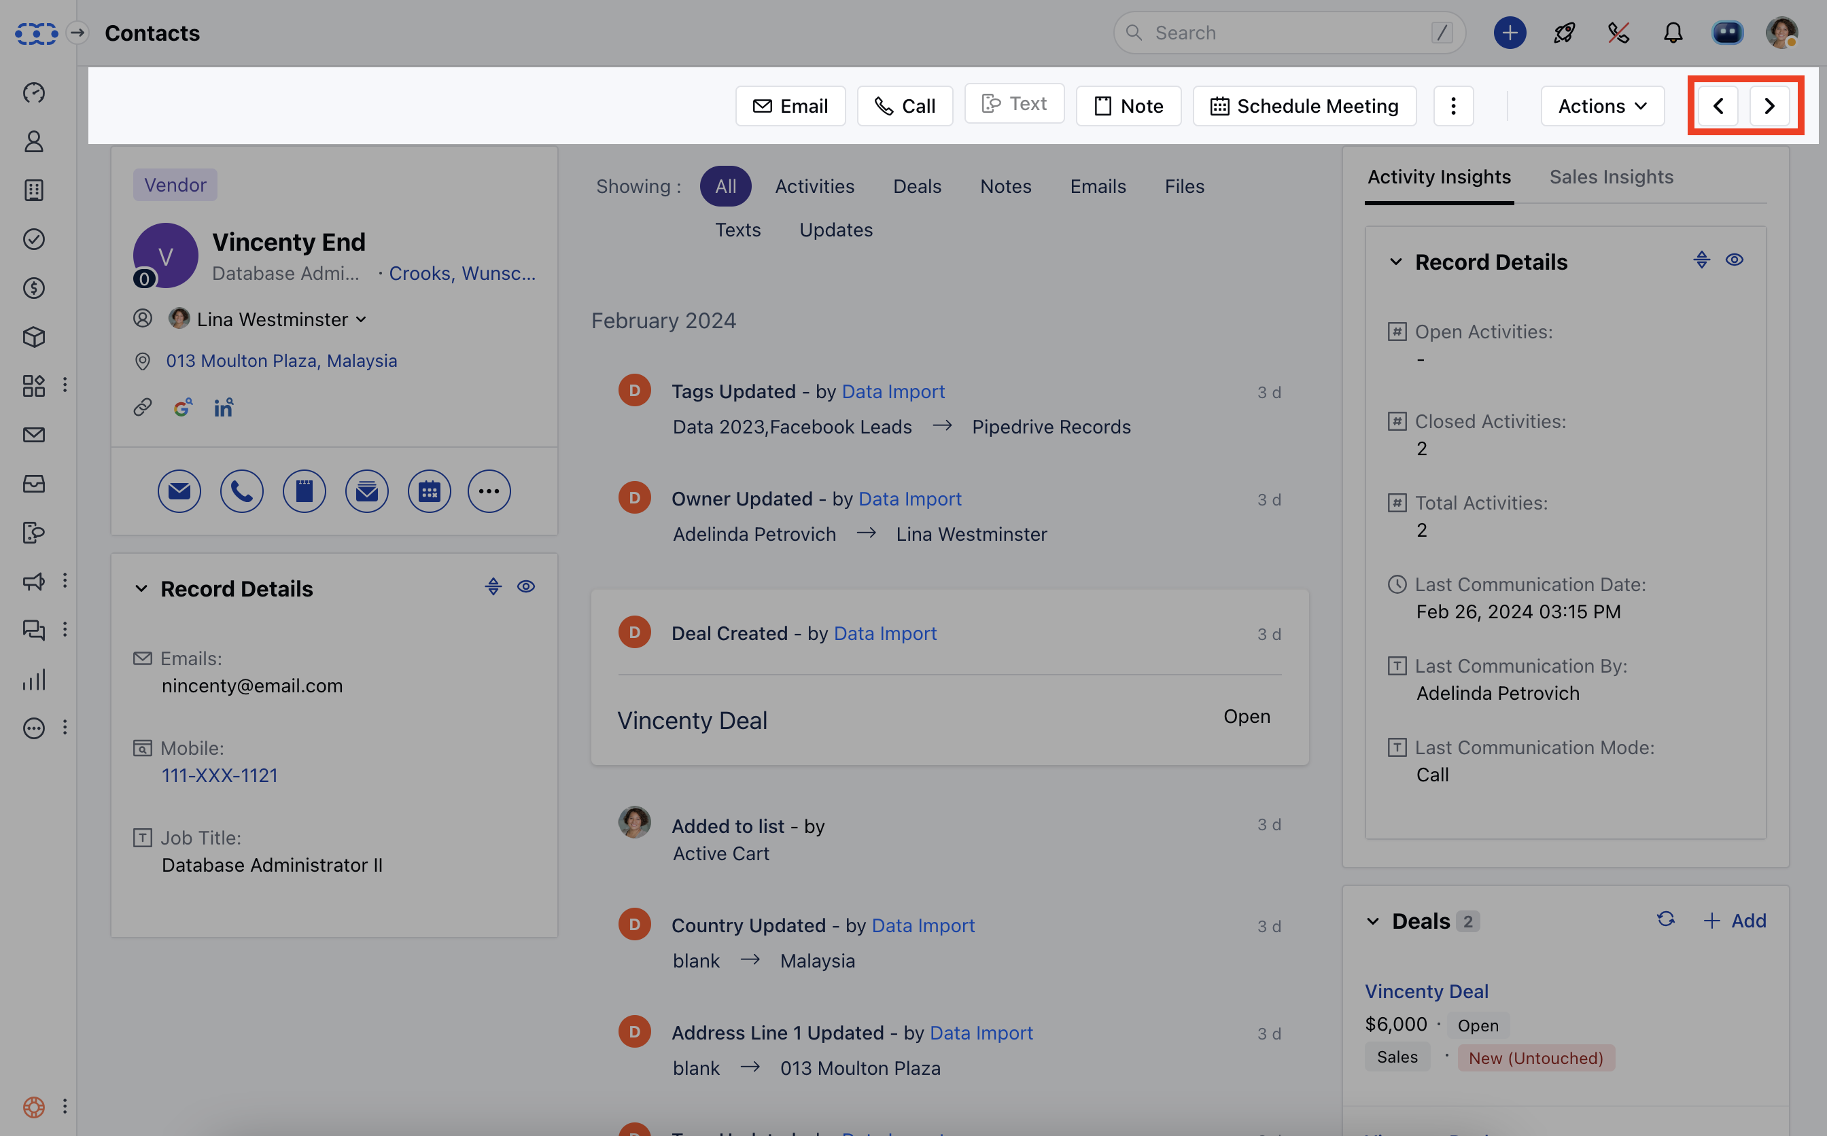This screenshot has width=1827, height=1136.
Task: Click the rocket icon in top bar
Action: click(1564, 33)
